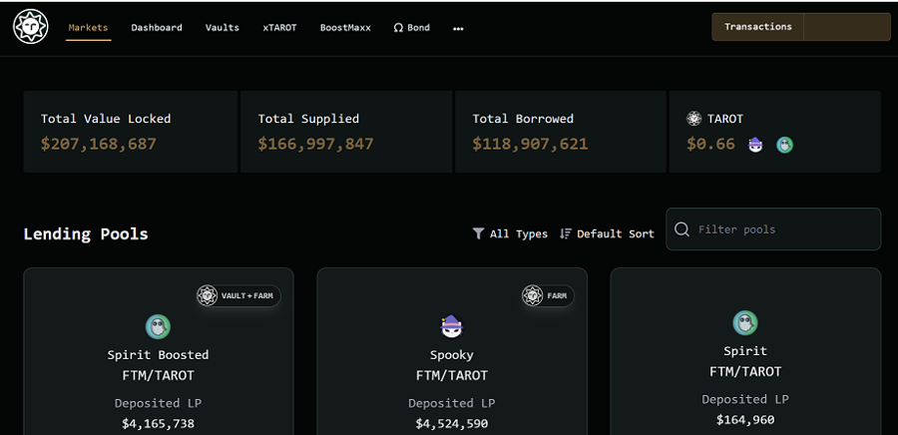The width and height of the screenshot is (898, 435).
Task: Go to the Dashboard page
Action: 157,28
